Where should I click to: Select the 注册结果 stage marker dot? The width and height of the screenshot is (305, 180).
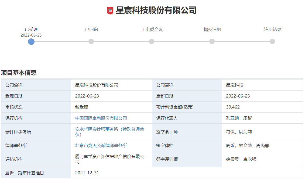[x=272, y=41]
